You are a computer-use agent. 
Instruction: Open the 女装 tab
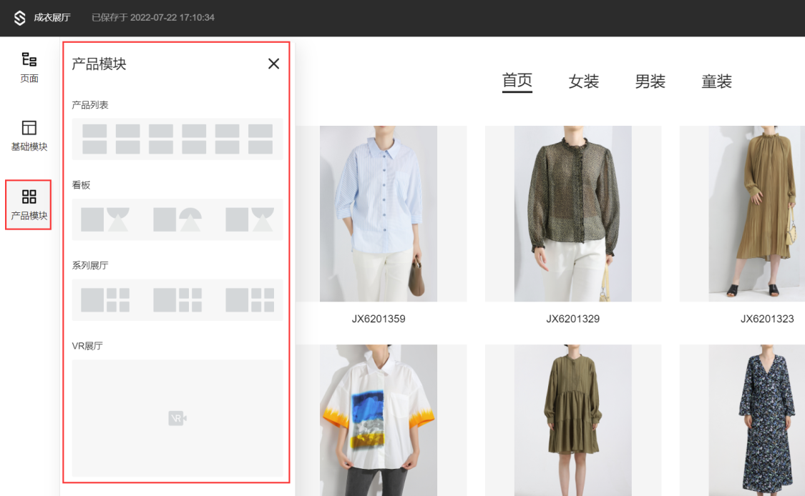584,81
